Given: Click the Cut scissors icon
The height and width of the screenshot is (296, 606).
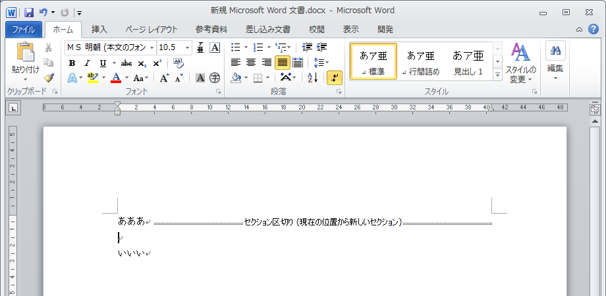Looking at the screenshot, I should tap(48, 47).
